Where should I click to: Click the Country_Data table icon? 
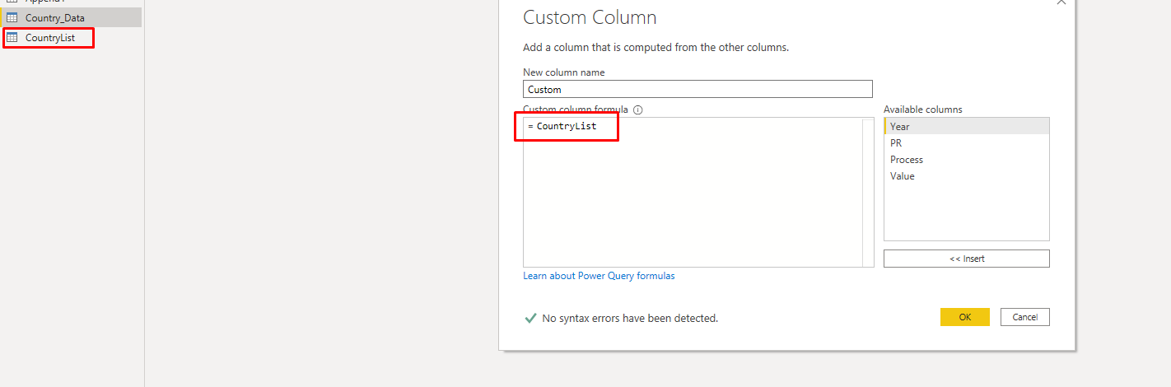click(12, 17)
